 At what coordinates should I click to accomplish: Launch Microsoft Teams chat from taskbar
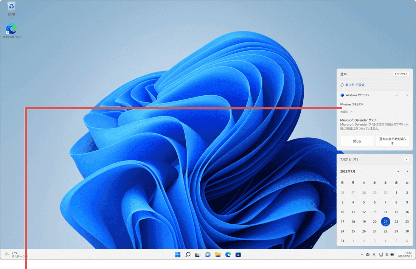(x=207, y=255)
